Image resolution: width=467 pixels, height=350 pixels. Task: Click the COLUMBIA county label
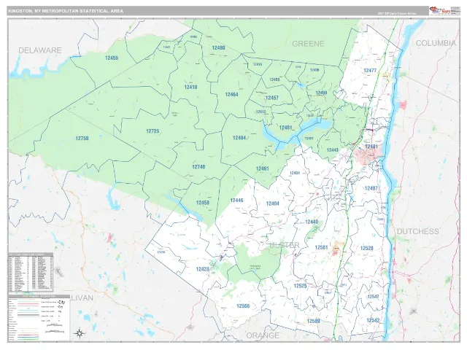pyautogui.click(x=436, y=43)
